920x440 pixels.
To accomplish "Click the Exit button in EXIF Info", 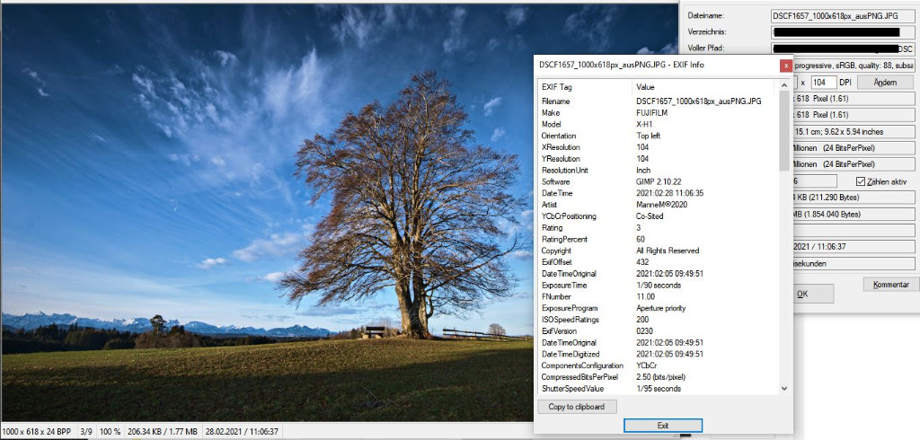I will pyautogui.click(x=662, y=426).
